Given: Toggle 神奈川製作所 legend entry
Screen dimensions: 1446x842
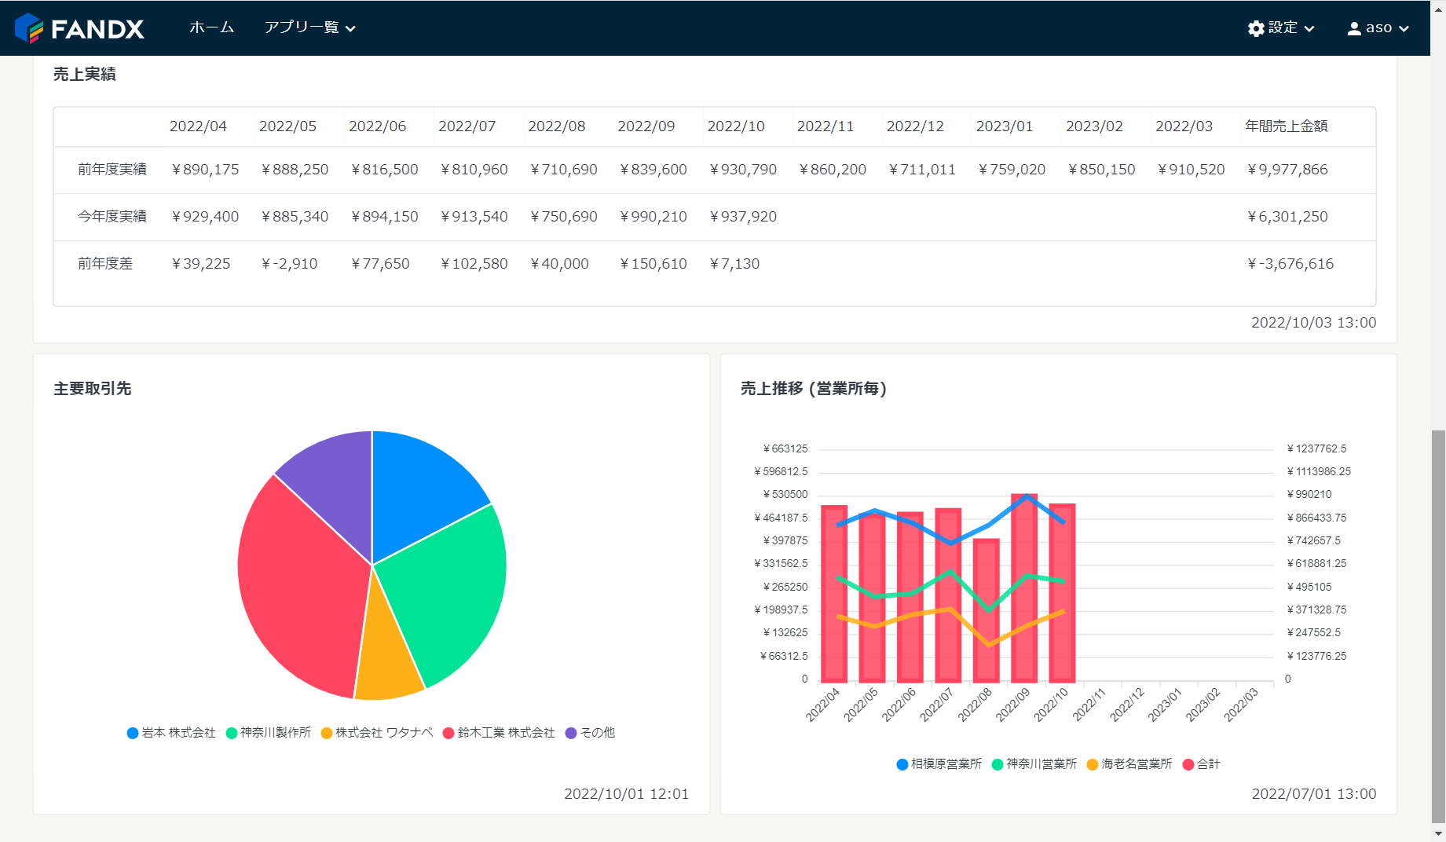Looking at the screenshot, I should 269,733.
